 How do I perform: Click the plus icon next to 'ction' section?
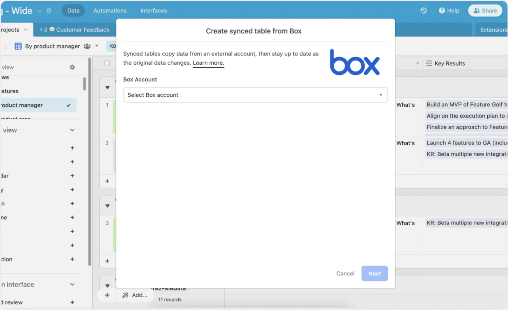pos(72,259)
